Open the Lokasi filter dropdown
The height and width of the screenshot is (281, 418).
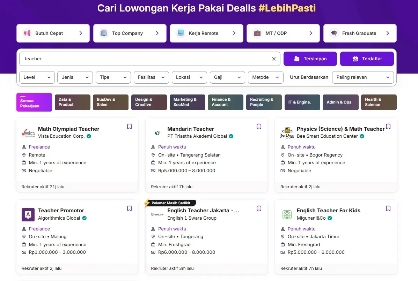(190, 77)
